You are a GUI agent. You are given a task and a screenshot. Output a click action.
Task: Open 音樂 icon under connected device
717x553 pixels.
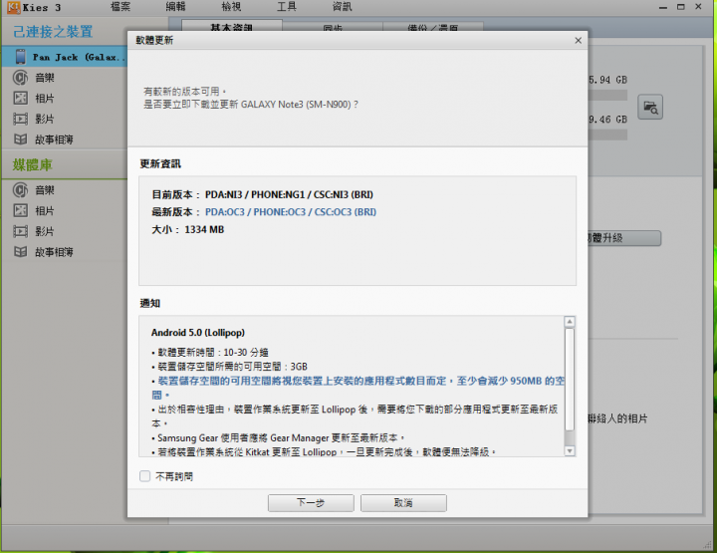pyautogui.click(x=20, y=78)
